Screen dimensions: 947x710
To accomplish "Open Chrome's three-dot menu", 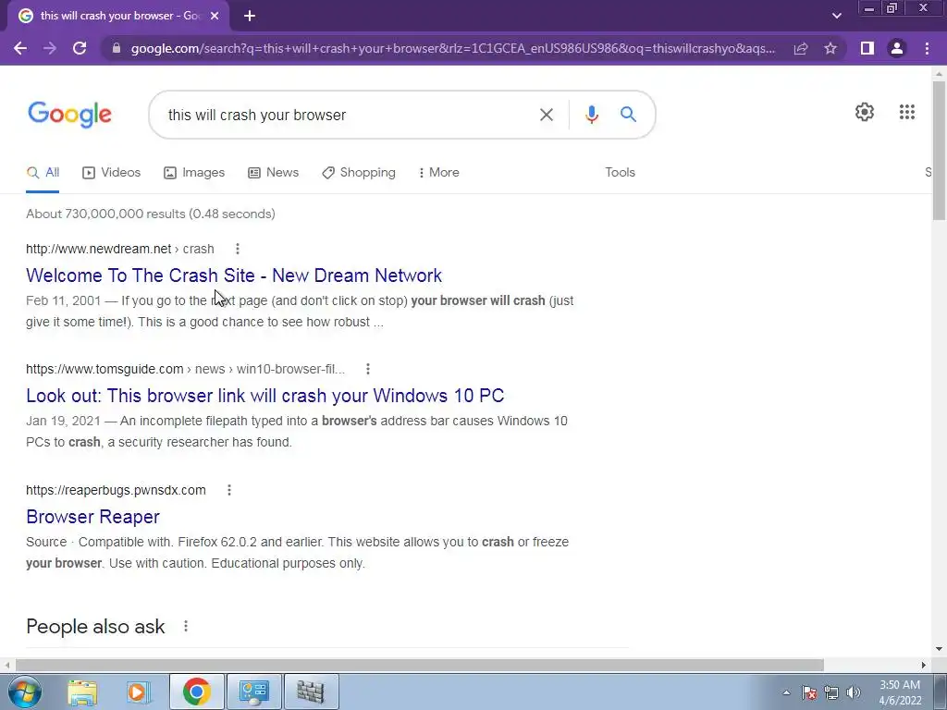I will tap(927, 48).
